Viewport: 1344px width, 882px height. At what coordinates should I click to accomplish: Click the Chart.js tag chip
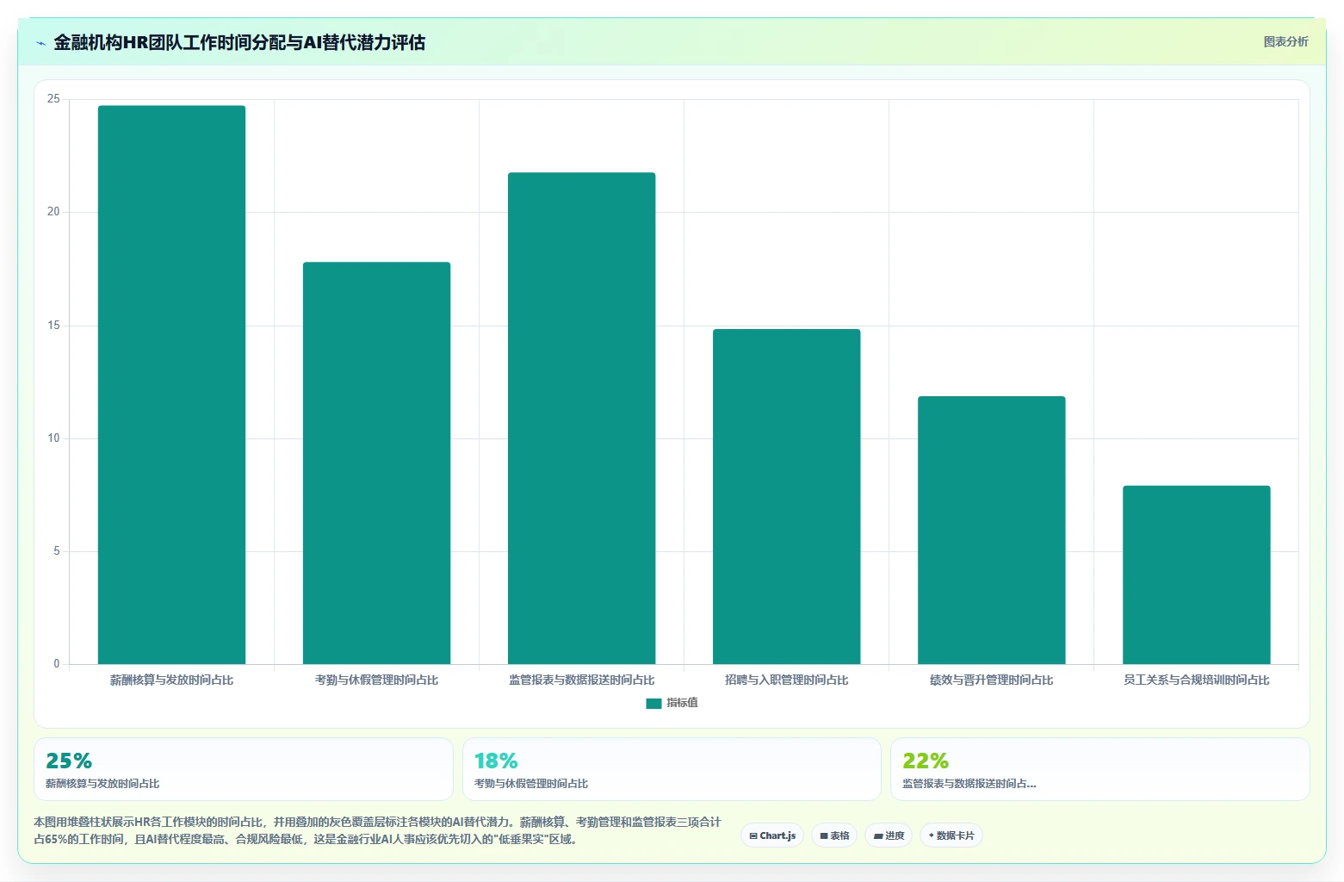[772, 835]
